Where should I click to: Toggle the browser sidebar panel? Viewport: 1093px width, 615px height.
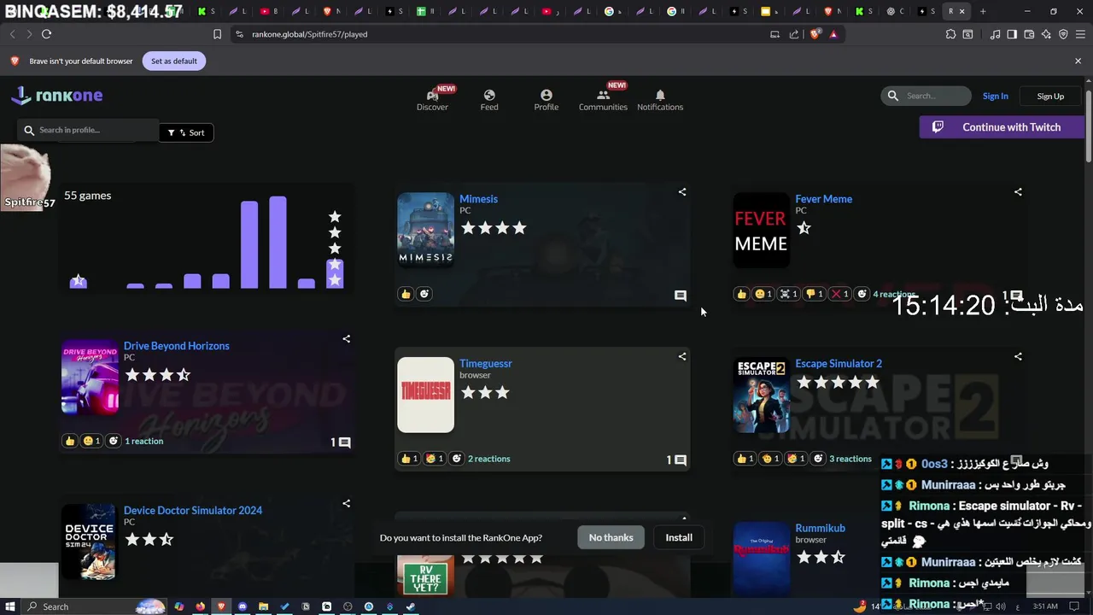tap(1012, 34)
